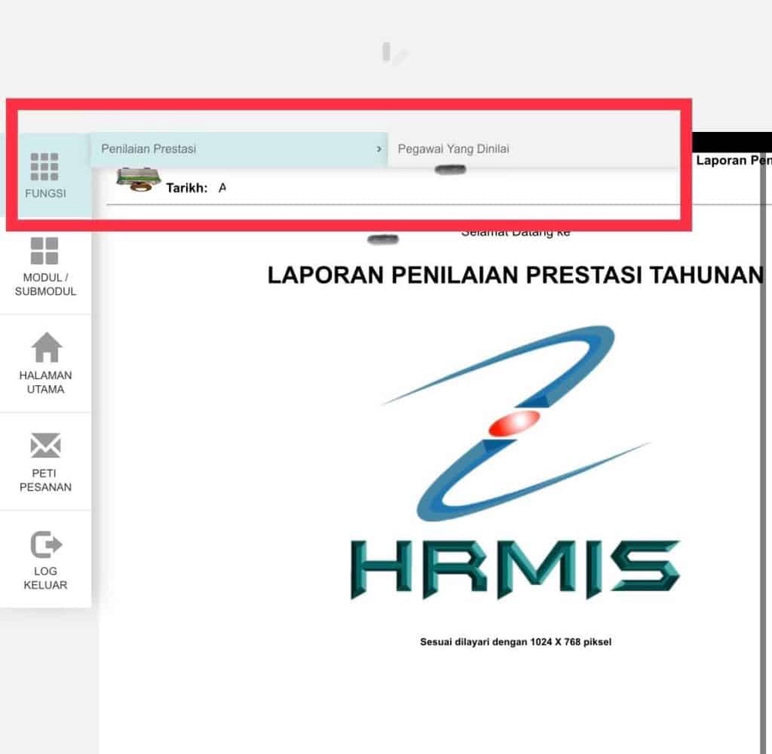Open the Peti Pesanan envelope icon
This screenshot has width=772, height=754.
[x=46, y=445]
